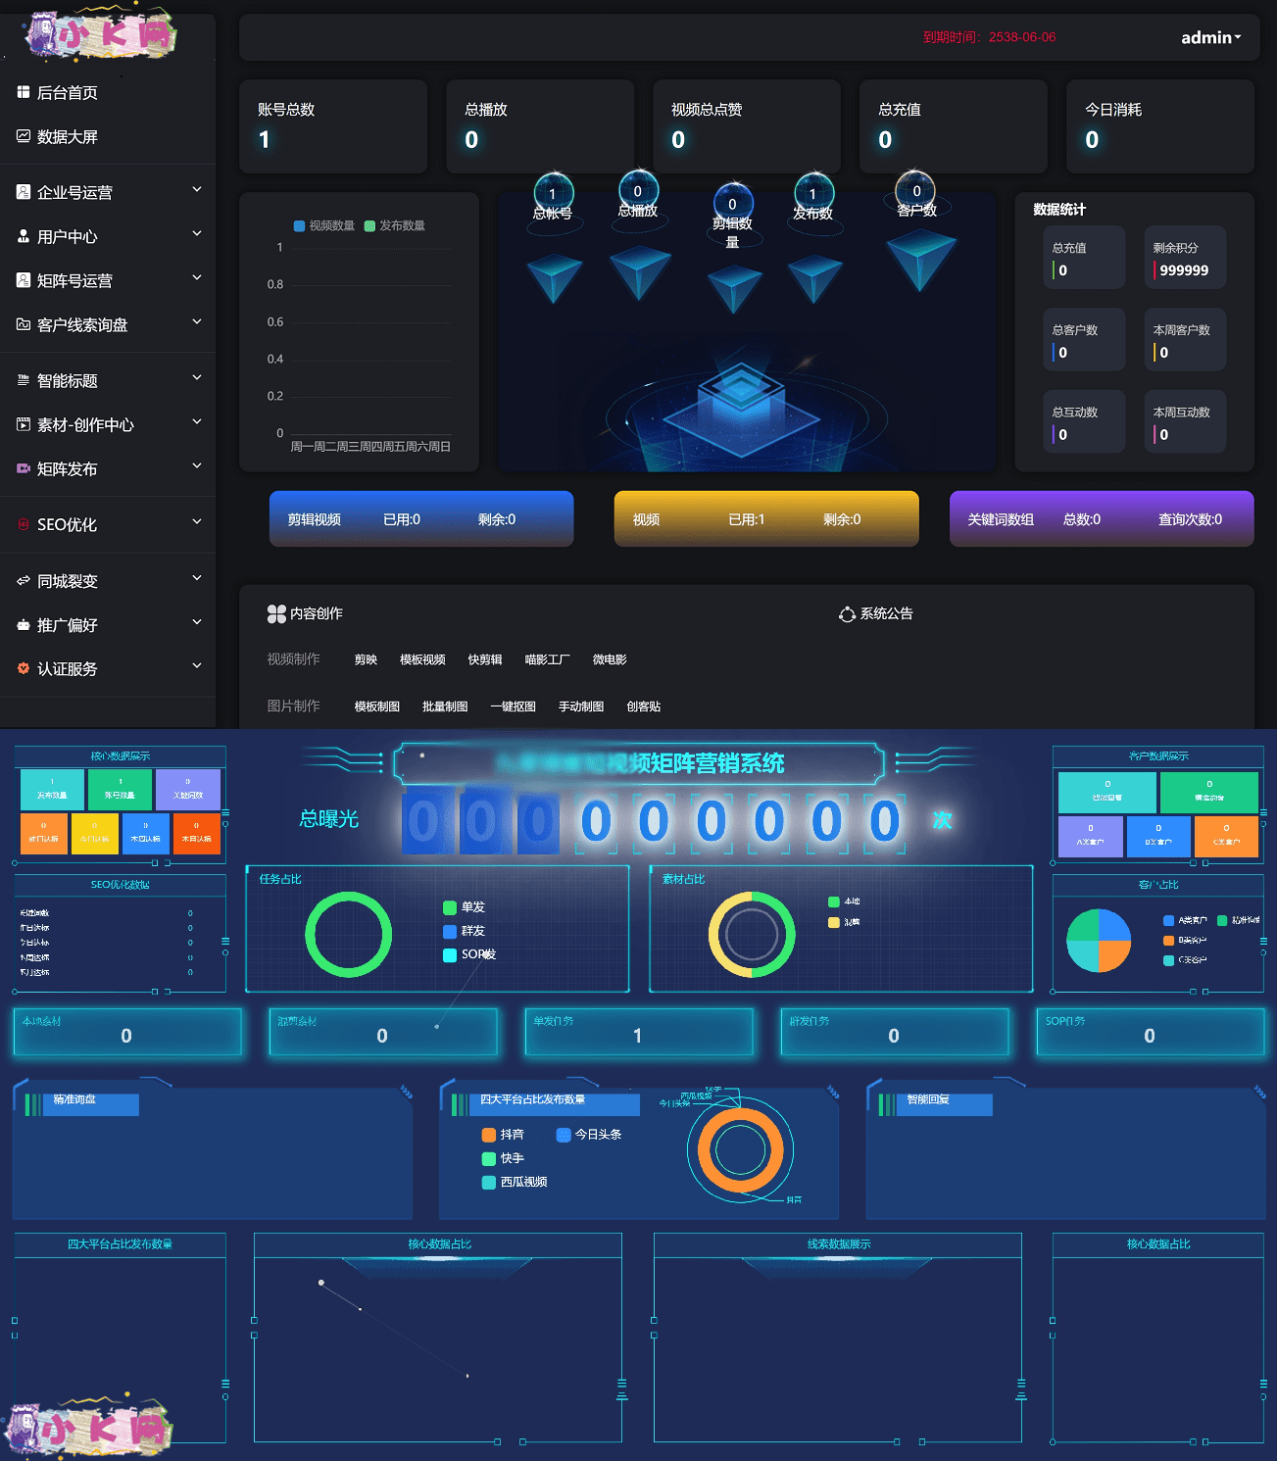
Task: Click the 剩余积分 999999 stat tile
Action: tap(1185, 258)
